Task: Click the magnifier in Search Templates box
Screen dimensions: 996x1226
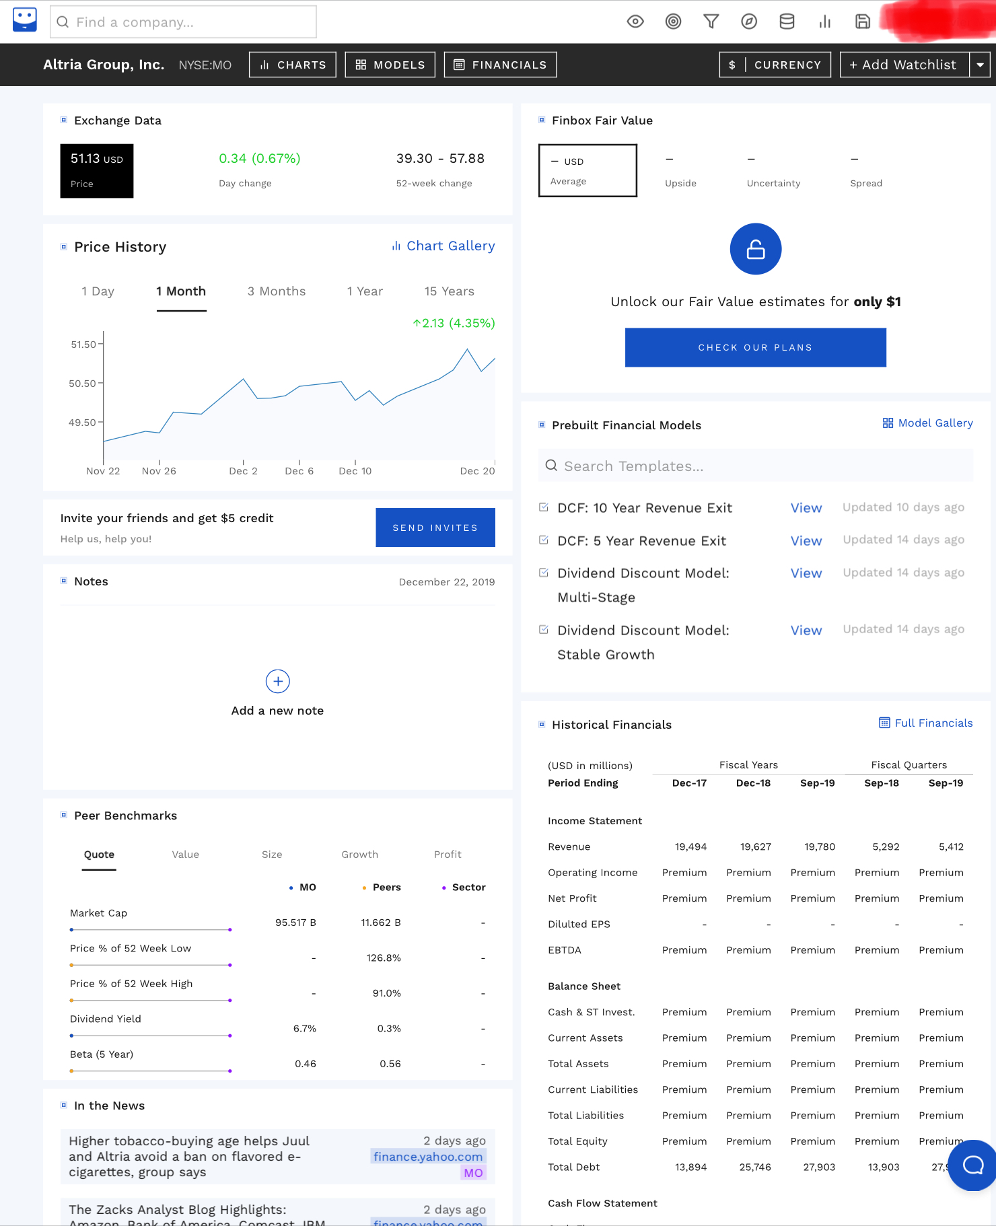Action: point(551,466)
